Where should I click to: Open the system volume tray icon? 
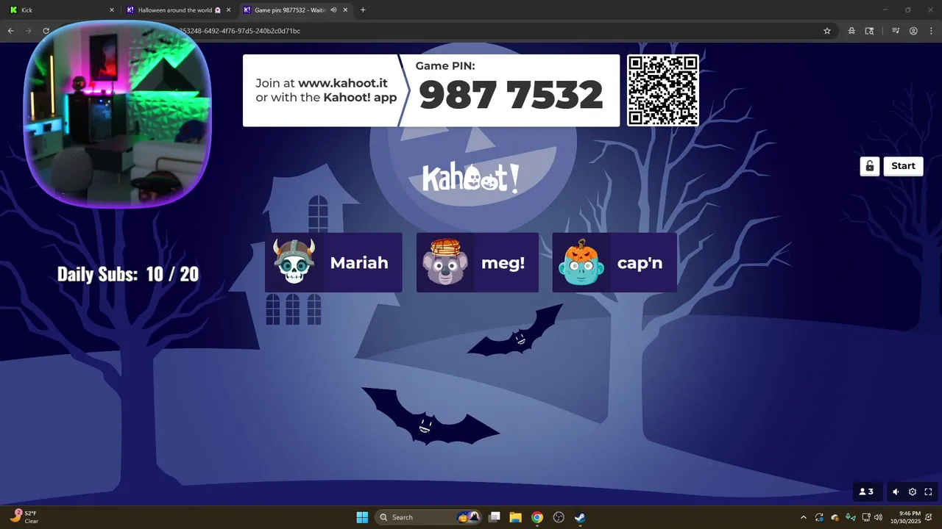click(x=878, y=517)
